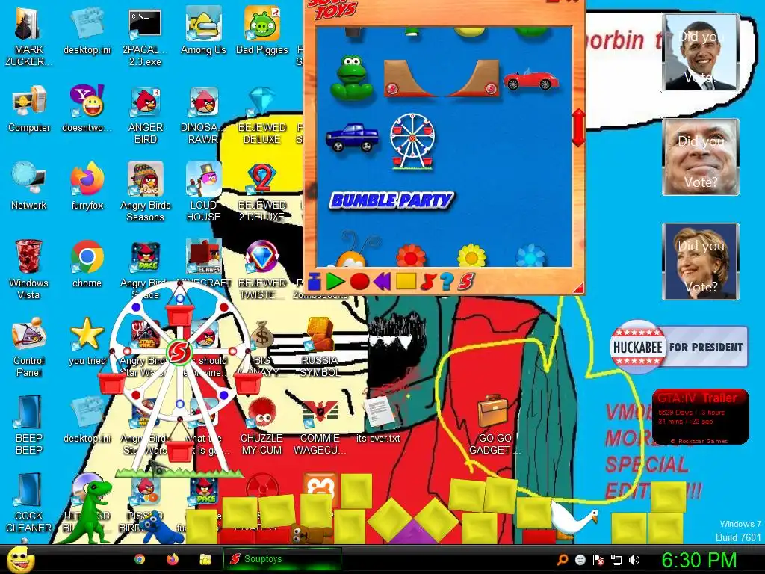Open the smiley face Start button

click(x=19, y=560)
